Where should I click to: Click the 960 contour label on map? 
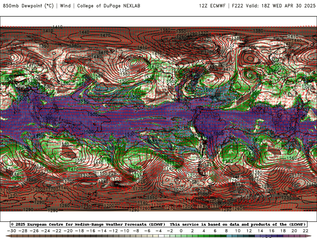pyautogui.click(x=213, y=202)
